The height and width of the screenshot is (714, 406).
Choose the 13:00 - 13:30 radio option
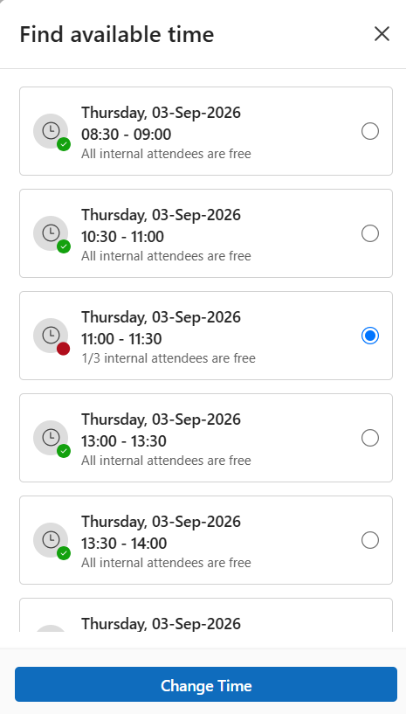pyautogui.click(x=370, y=438)
